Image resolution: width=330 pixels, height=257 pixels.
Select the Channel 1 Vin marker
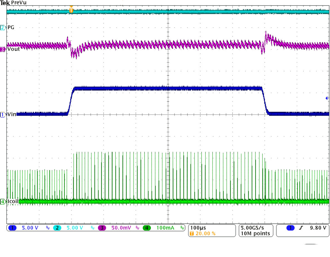tap(2, 114)
